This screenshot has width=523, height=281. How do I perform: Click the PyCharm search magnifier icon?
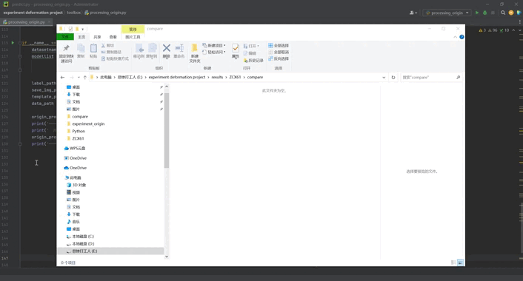[503, 13]
